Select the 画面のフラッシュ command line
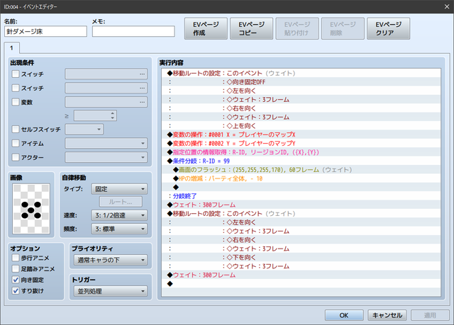 [x=301, y=169]
